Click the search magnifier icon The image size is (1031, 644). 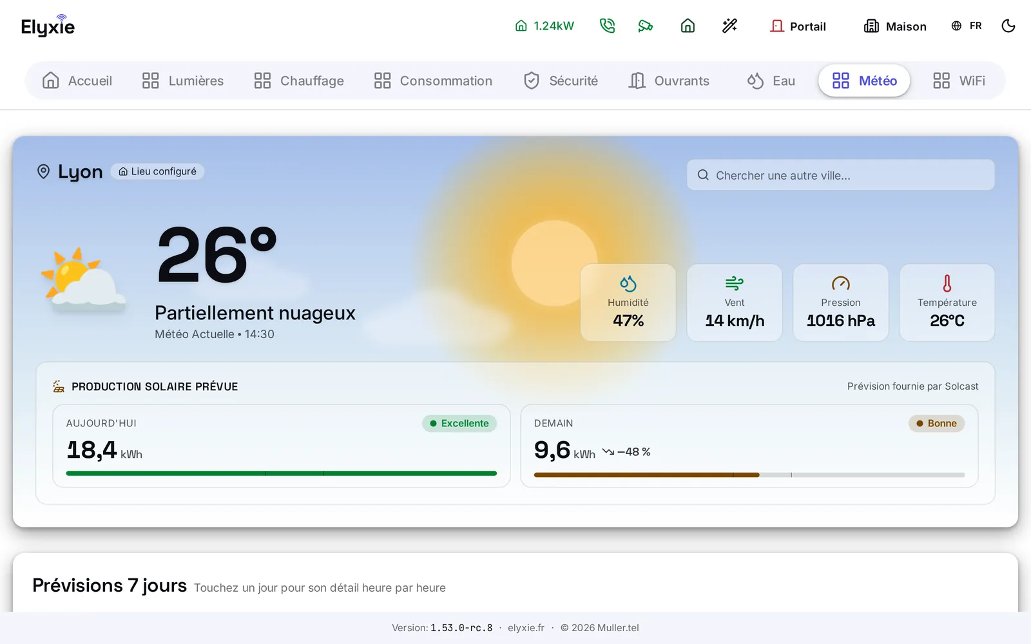point(703,175)
